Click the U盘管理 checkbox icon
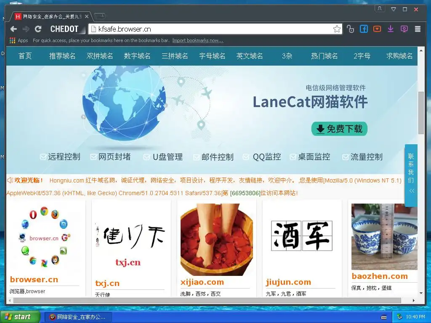Screen dimensions: 431x323 (x=146, y=157)
